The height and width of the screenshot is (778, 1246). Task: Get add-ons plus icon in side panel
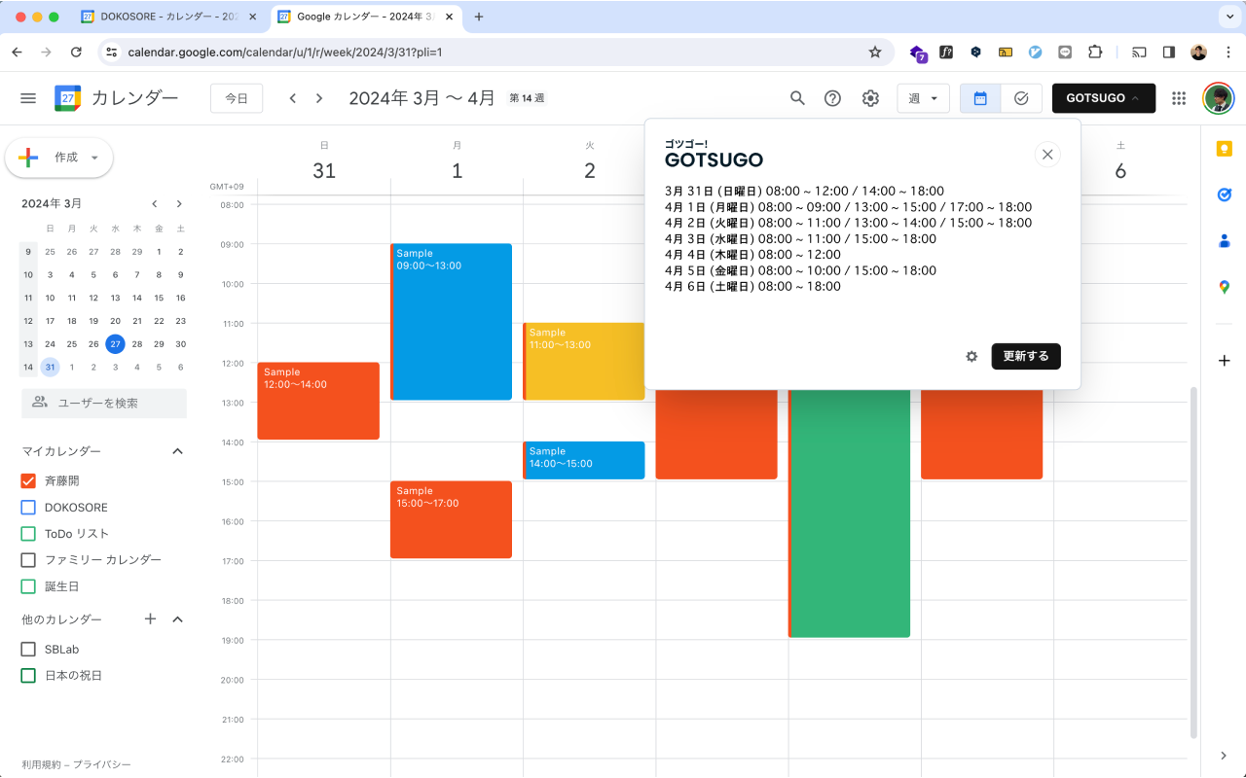1225,360
